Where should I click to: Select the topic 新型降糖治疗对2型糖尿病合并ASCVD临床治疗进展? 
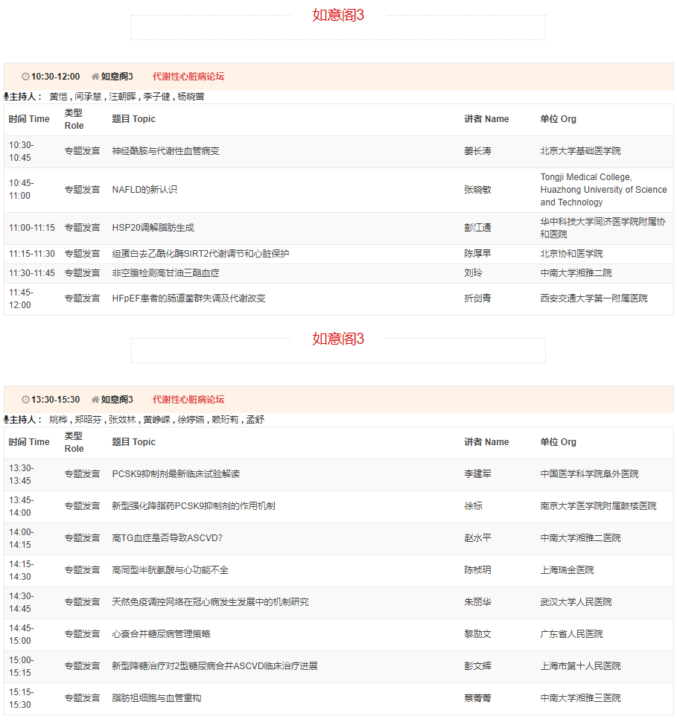pos(214,666)
